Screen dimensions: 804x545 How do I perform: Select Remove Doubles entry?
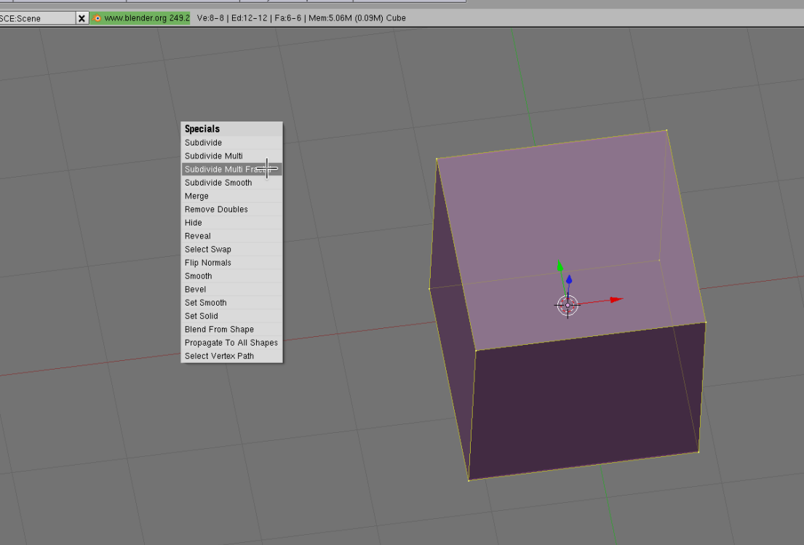click(232, 209)
